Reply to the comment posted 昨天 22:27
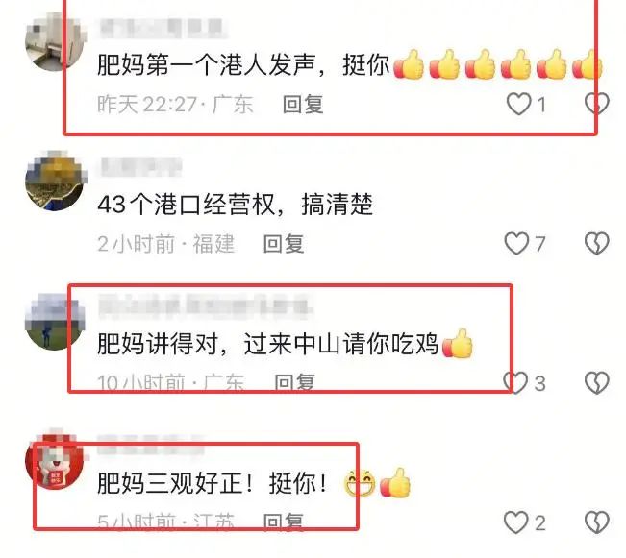Image resolution: width=626 pixels, height=558 pixels. 303,105
